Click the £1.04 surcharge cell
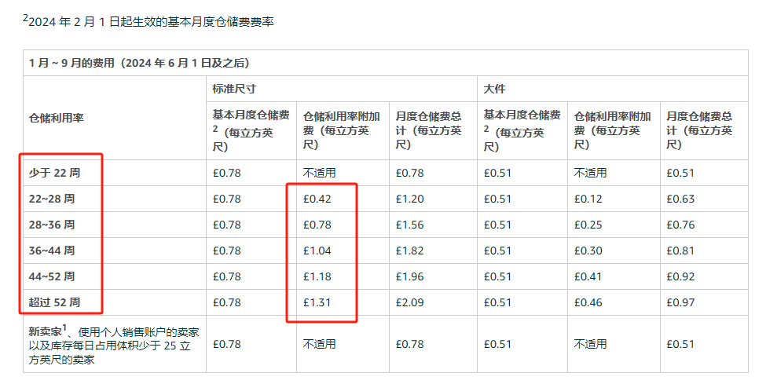This screenshot has height=384, width=766. [x=317, y=251]
